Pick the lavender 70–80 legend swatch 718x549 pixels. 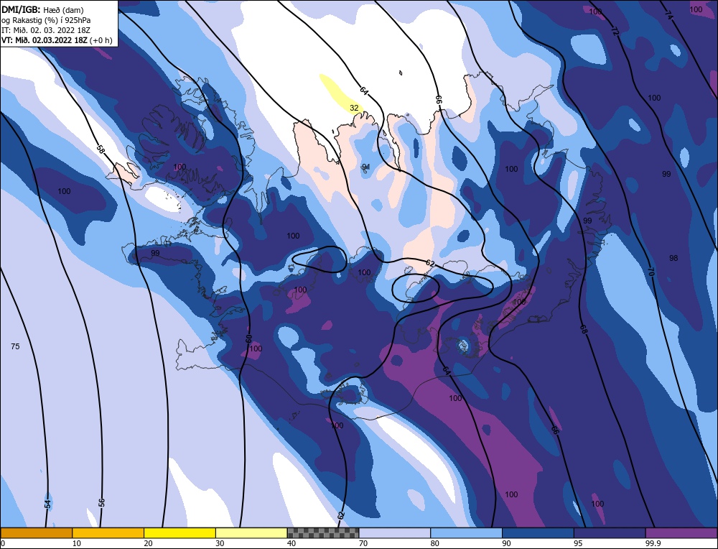pyautogui.click(x=395, y=533)
